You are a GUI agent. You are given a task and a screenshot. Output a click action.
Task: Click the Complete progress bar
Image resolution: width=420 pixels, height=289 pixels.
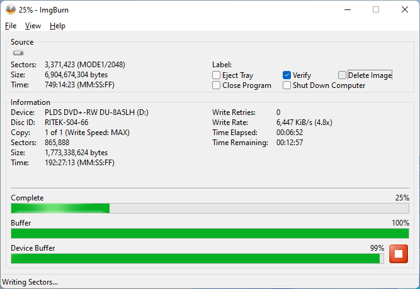(210, 209)
